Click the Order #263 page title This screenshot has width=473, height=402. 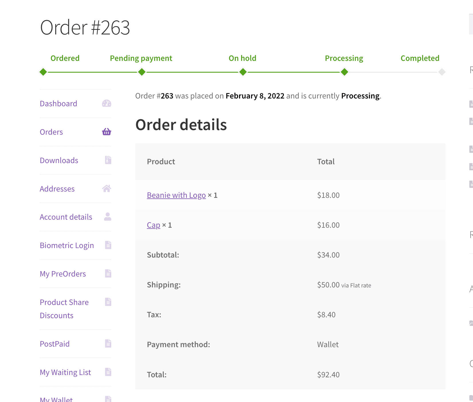(x=85, y=28)
